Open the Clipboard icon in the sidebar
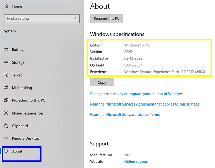Image resolution: width=215 pixels, height=168 pixels. (x=6, y=126)
